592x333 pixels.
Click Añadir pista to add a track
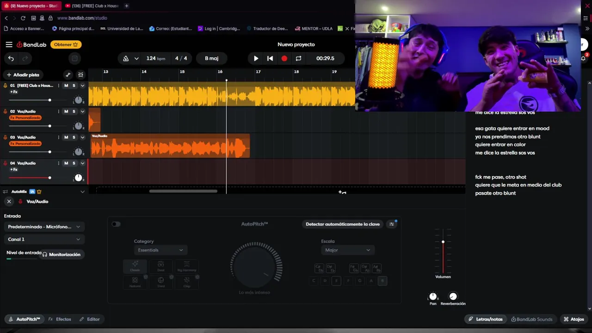23,75
